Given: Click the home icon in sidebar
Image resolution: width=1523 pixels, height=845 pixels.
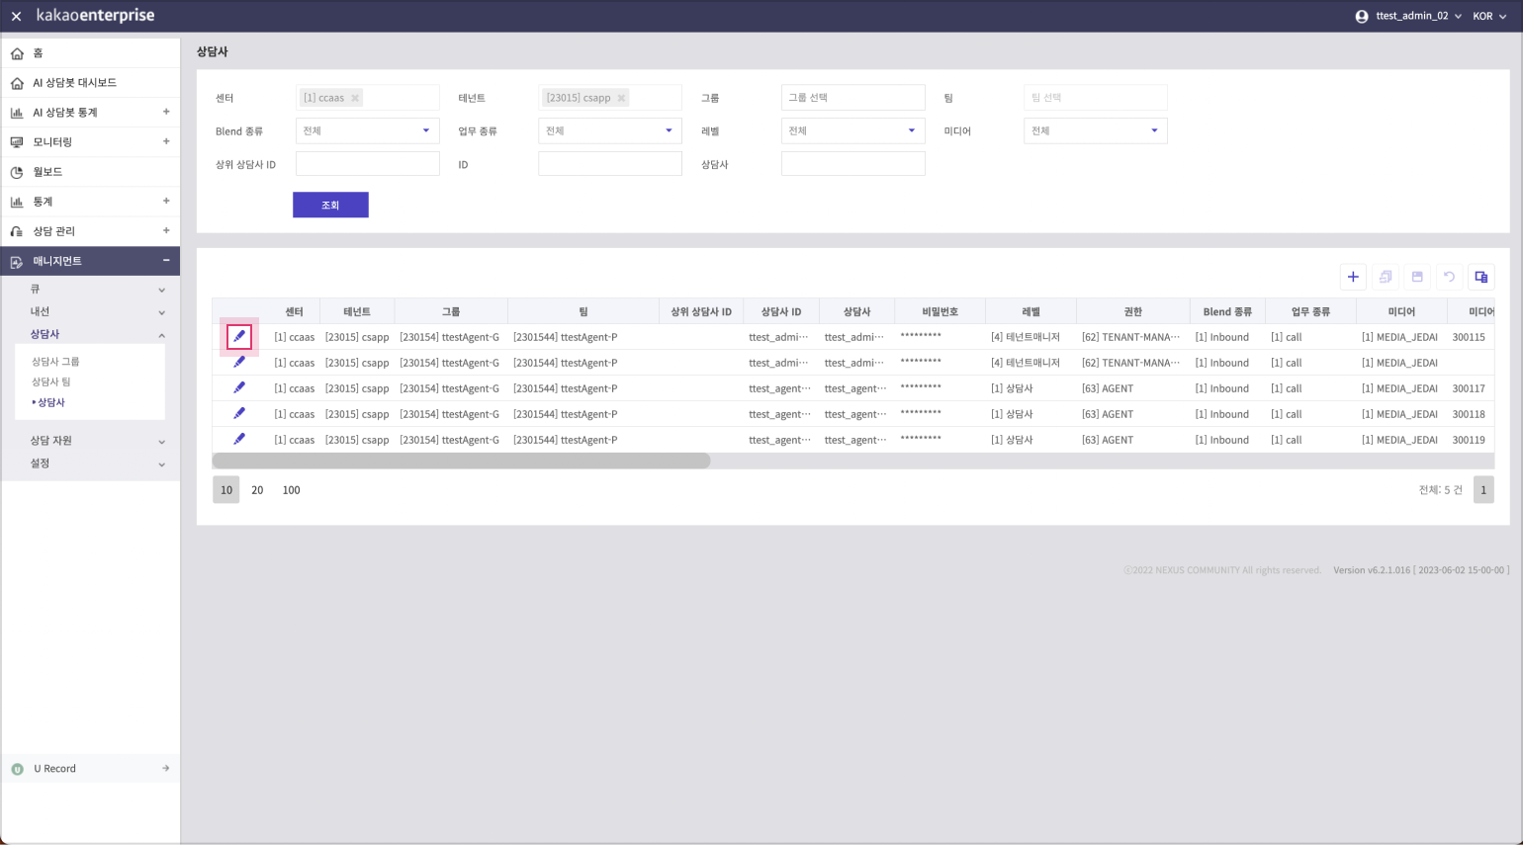Looking at the screenshot, I should click(x=17, y=53).
